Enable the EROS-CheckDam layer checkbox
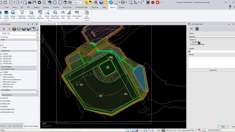Screen dimensions: 235x132 point(1,77)
